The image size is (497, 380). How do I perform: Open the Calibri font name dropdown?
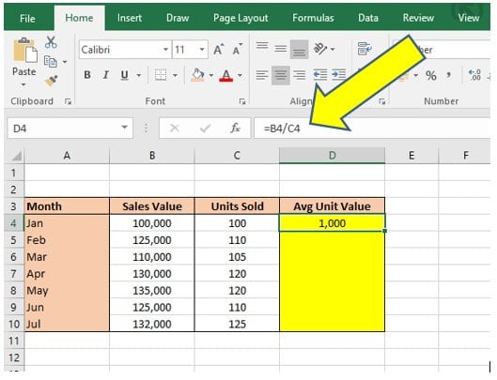165,50
